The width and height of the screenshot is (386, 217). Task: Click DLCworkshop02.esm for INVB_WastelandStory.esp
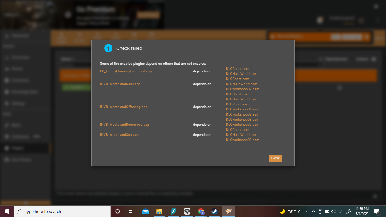(242, 140)
